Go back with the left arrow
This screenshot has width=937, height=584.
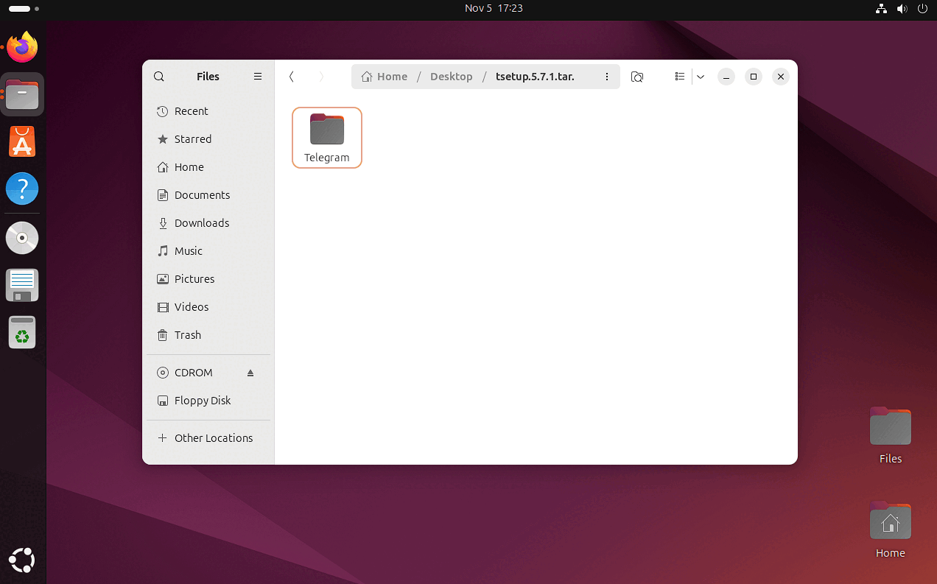[x=292, y=77]
